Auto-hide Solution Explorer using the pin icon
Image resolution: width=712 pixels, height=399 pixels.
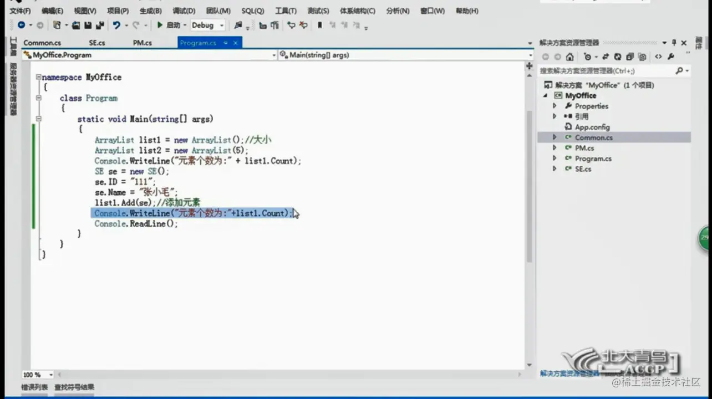674,43
